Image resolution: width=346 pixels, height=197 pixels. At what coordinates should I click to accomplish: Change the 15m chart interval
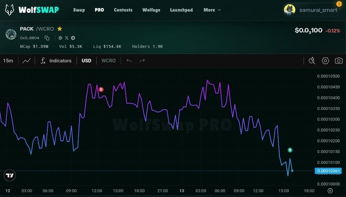8,61
